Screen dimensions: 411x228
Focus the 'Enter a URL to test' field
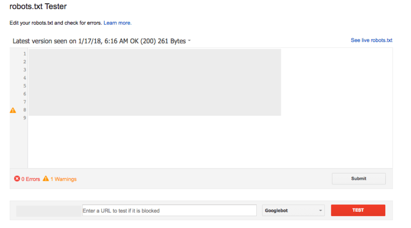[x=169, y=210]
